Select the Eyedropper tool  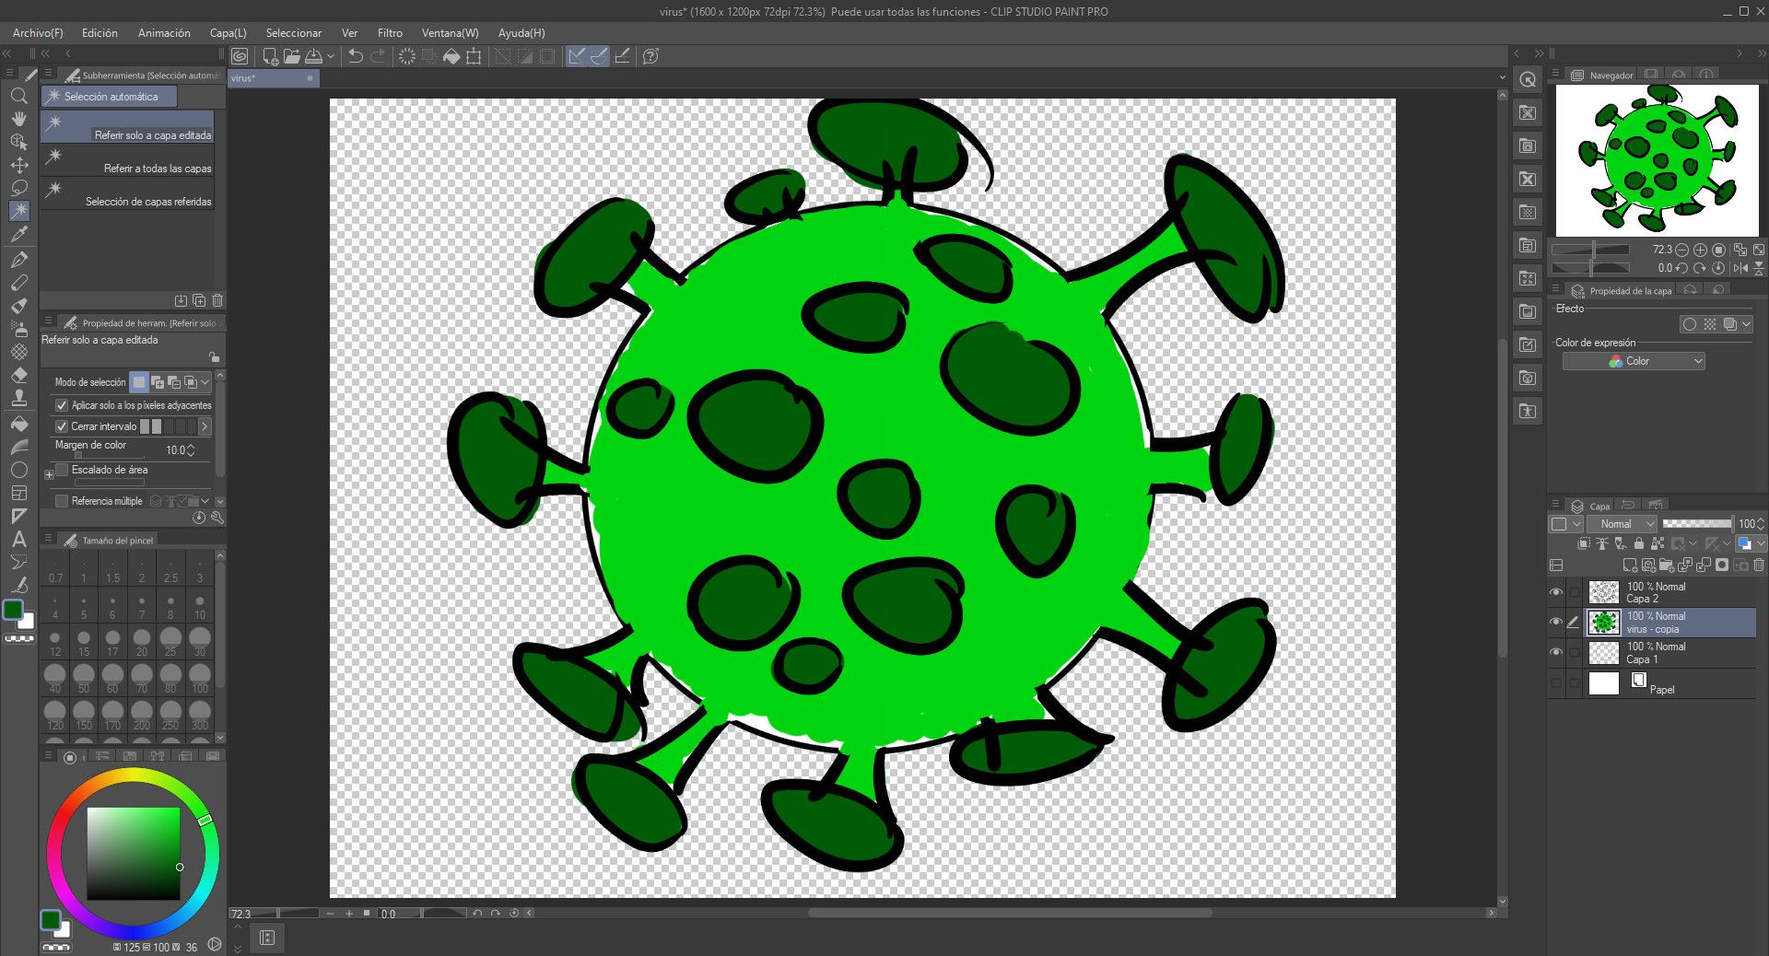coord(18,234)
